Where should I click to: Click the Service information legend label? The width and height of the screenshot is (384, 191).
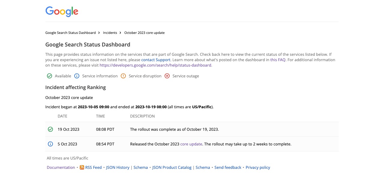[x=100, y=76]
